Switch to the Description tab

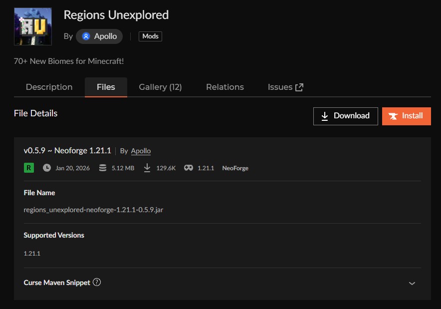[x=49, y=87]
